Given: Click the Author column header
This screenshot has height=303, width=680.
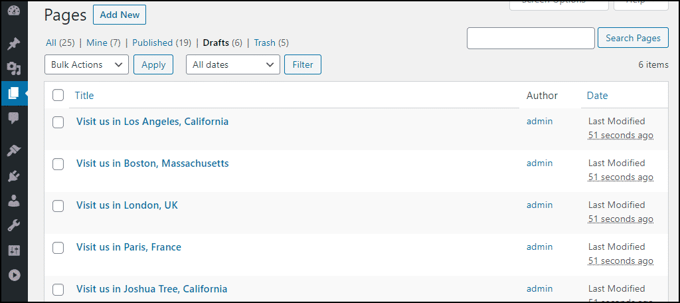Looking at the screenshot, I should [542, 96].
